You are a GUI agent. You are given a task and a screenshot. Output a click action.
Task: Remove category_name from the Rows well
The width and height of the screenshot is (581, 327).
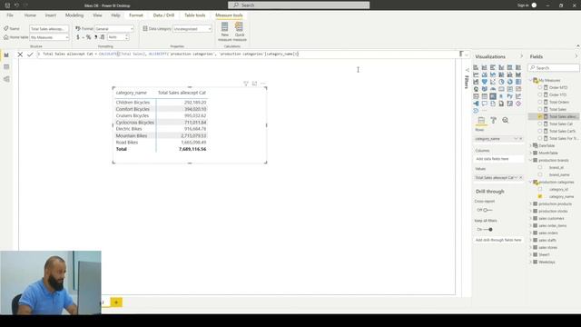click(x=521, y=139)
